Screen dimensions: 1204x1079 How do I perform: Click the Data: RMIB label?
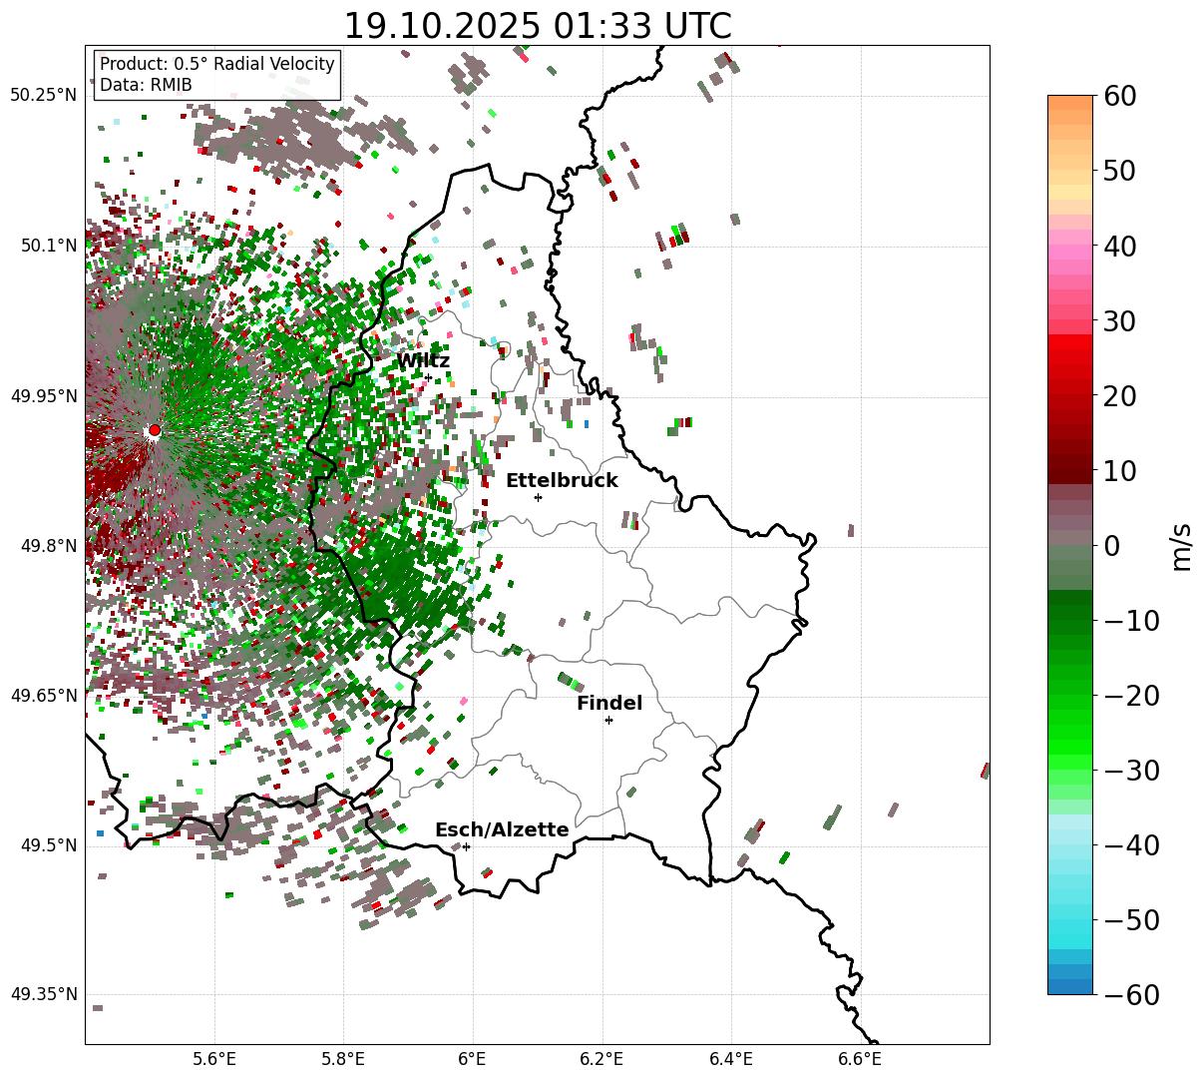click(146, 85)
